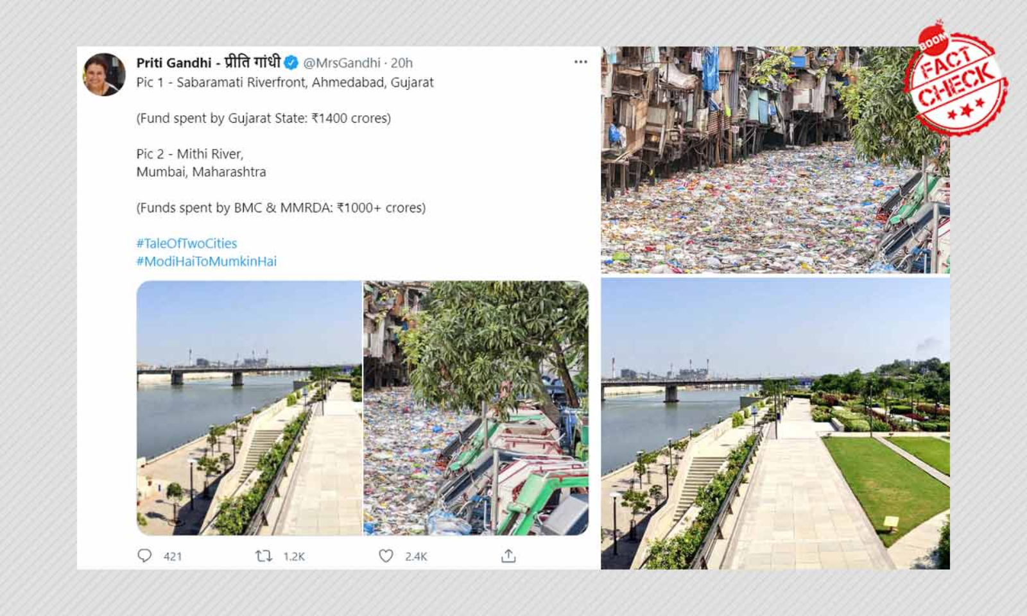Open the garbage river thumbnail inside the tweet
Screen dimensions: 1027x616
coord(476,408)
